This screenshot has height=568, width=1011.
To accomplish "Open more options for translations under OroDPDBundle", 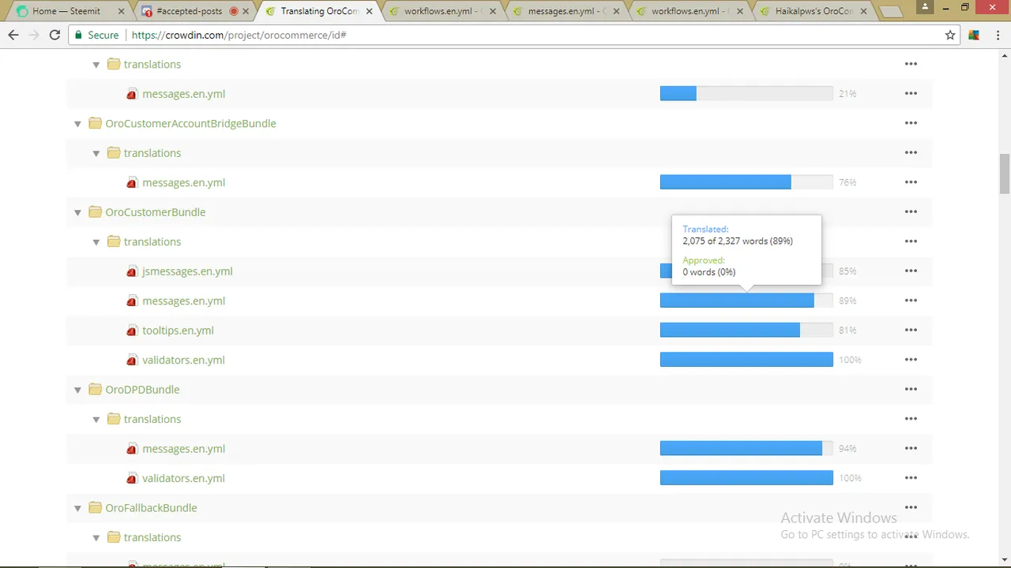I will (911, 419).
